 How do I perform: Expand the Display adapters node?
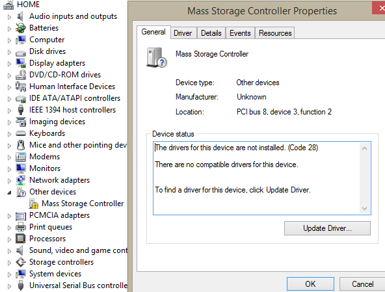(x=9, y=64)
